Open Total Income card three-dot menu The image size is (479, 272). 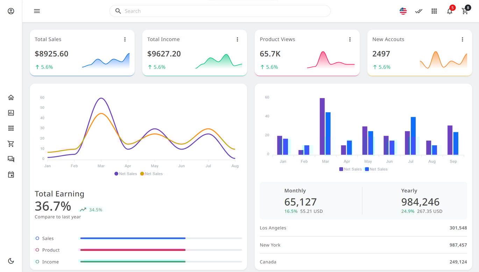tap(237, 39)
